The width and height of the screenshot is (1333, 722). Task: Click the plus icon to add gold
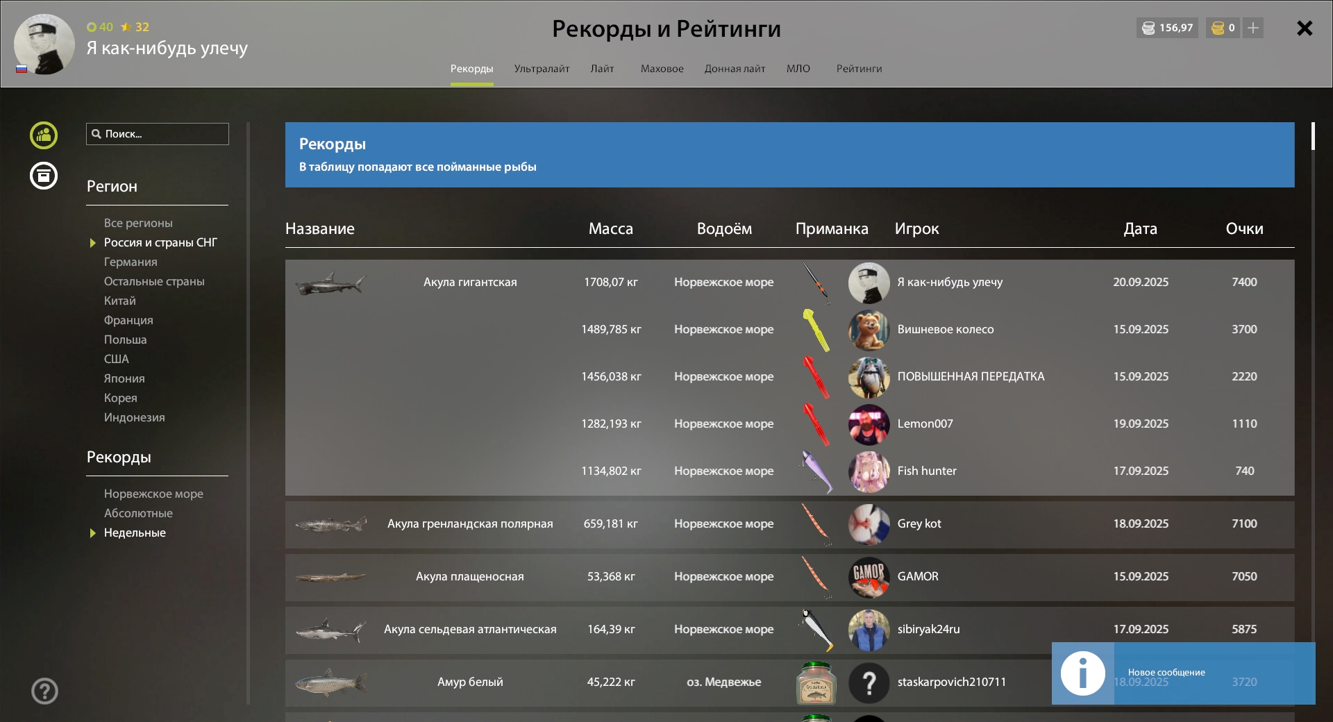pos(1253,28)
